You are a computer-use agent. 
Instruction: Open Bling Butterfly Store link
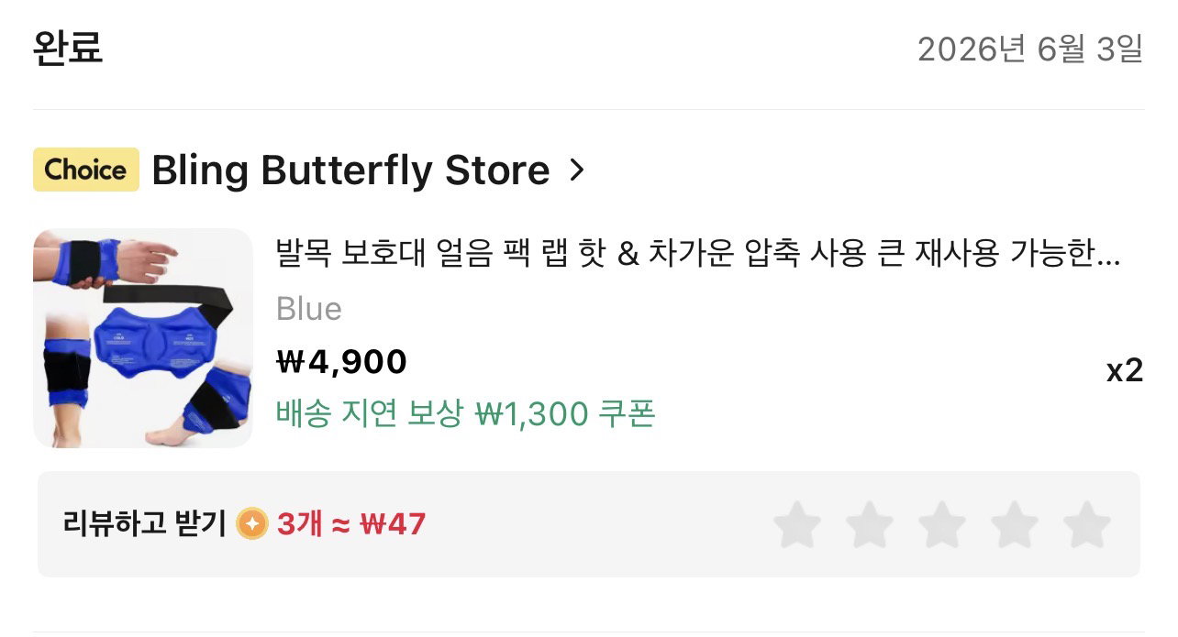[350, 170]
